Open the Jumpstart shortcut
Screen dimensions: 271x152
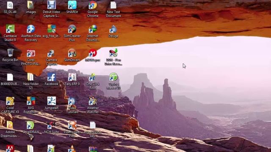coord(52,101)
